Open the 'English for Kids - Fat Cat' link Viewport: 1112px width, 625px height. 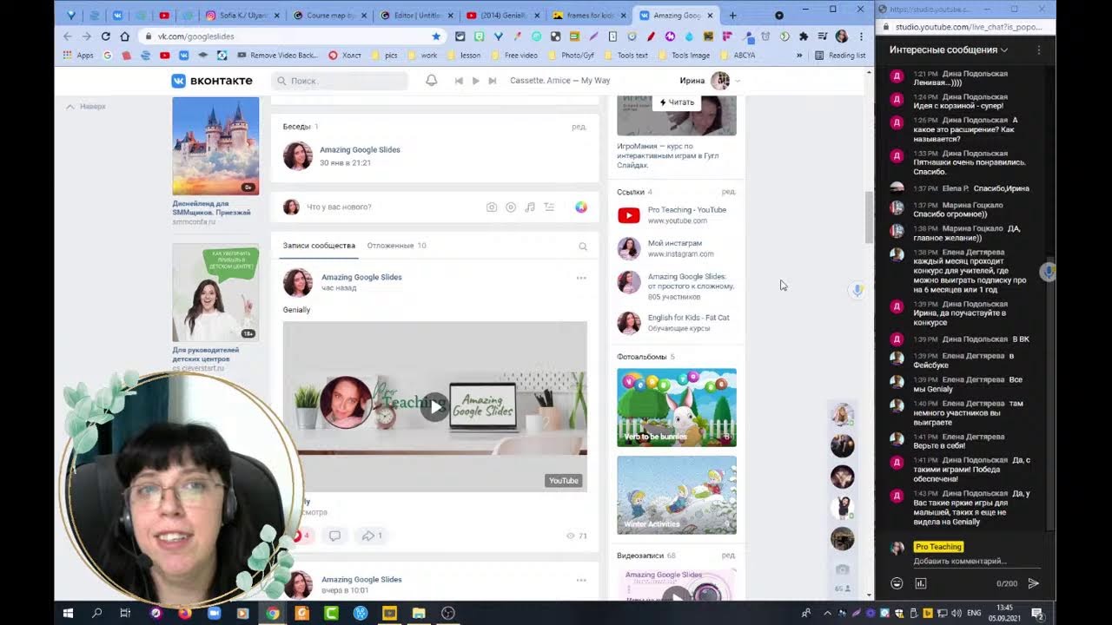[689, 318]
